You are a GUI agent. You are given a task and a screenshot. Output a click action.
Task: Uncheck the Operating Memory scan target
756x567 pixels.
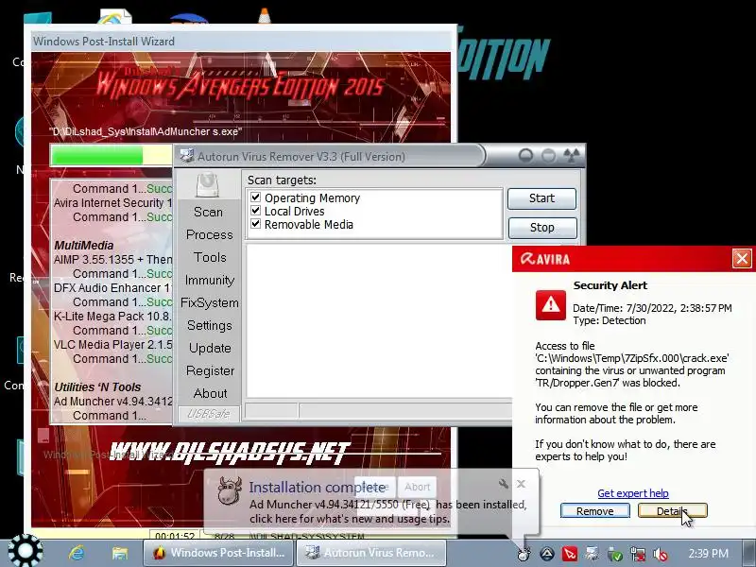tap(255, 198)
